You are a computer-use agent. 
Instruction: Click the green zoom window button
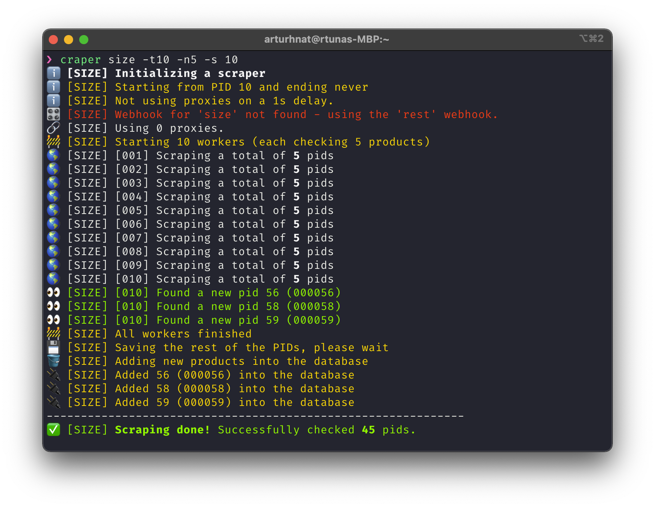(84, 40)
